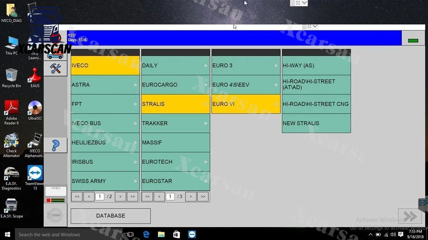This screenshot has width=428, height=240.
Task: Go to last page of model list
Action: tap(203, 197)
